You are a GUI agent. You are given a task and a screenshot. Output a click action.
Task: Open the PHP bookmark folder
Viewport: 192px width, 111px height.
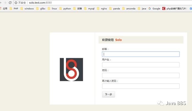coord(14,8)
